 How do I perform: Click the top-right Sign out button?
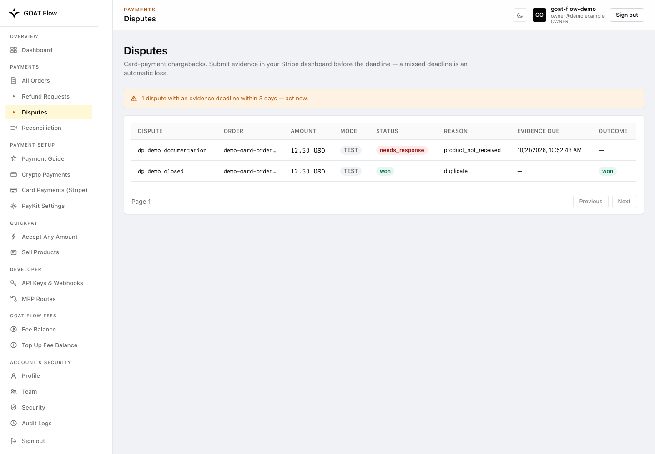coord(627,15)
